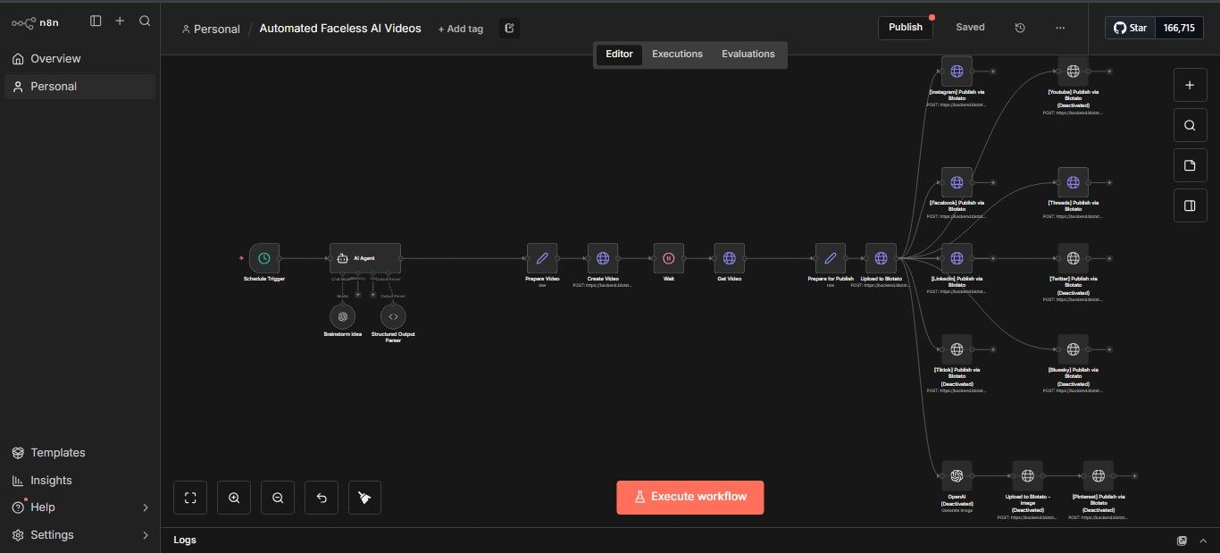The image size is (1220, 553).
Task: Open search in the sidebar header
Action: click(145, 21)
